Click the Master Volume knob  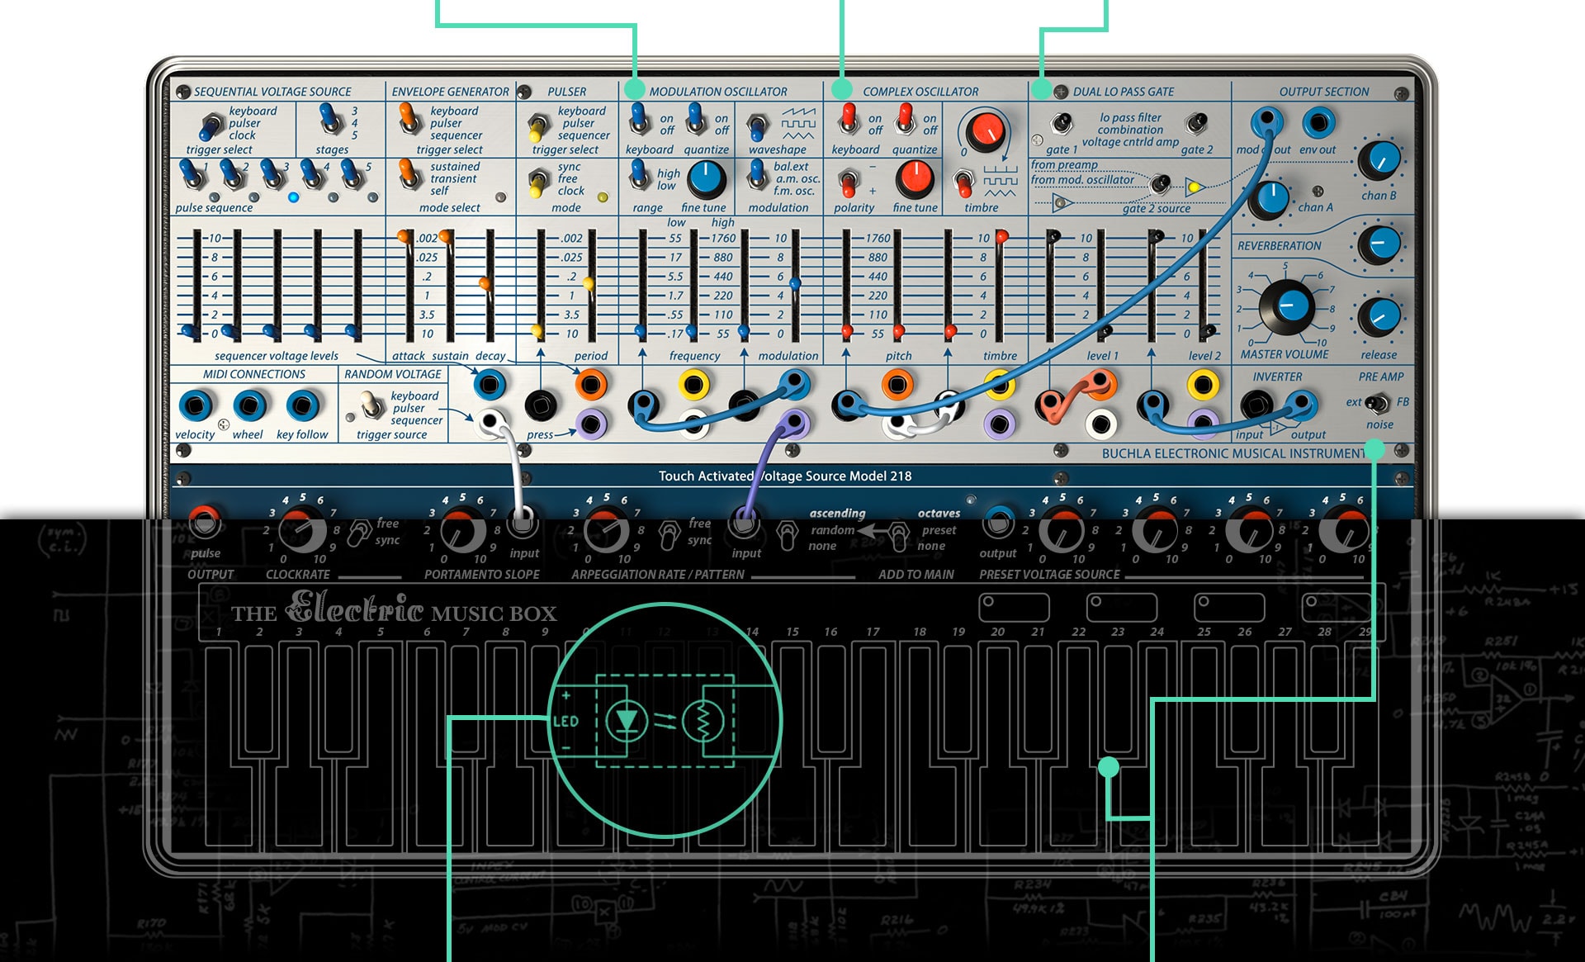pyautogui.click(x=1286, y=306)
